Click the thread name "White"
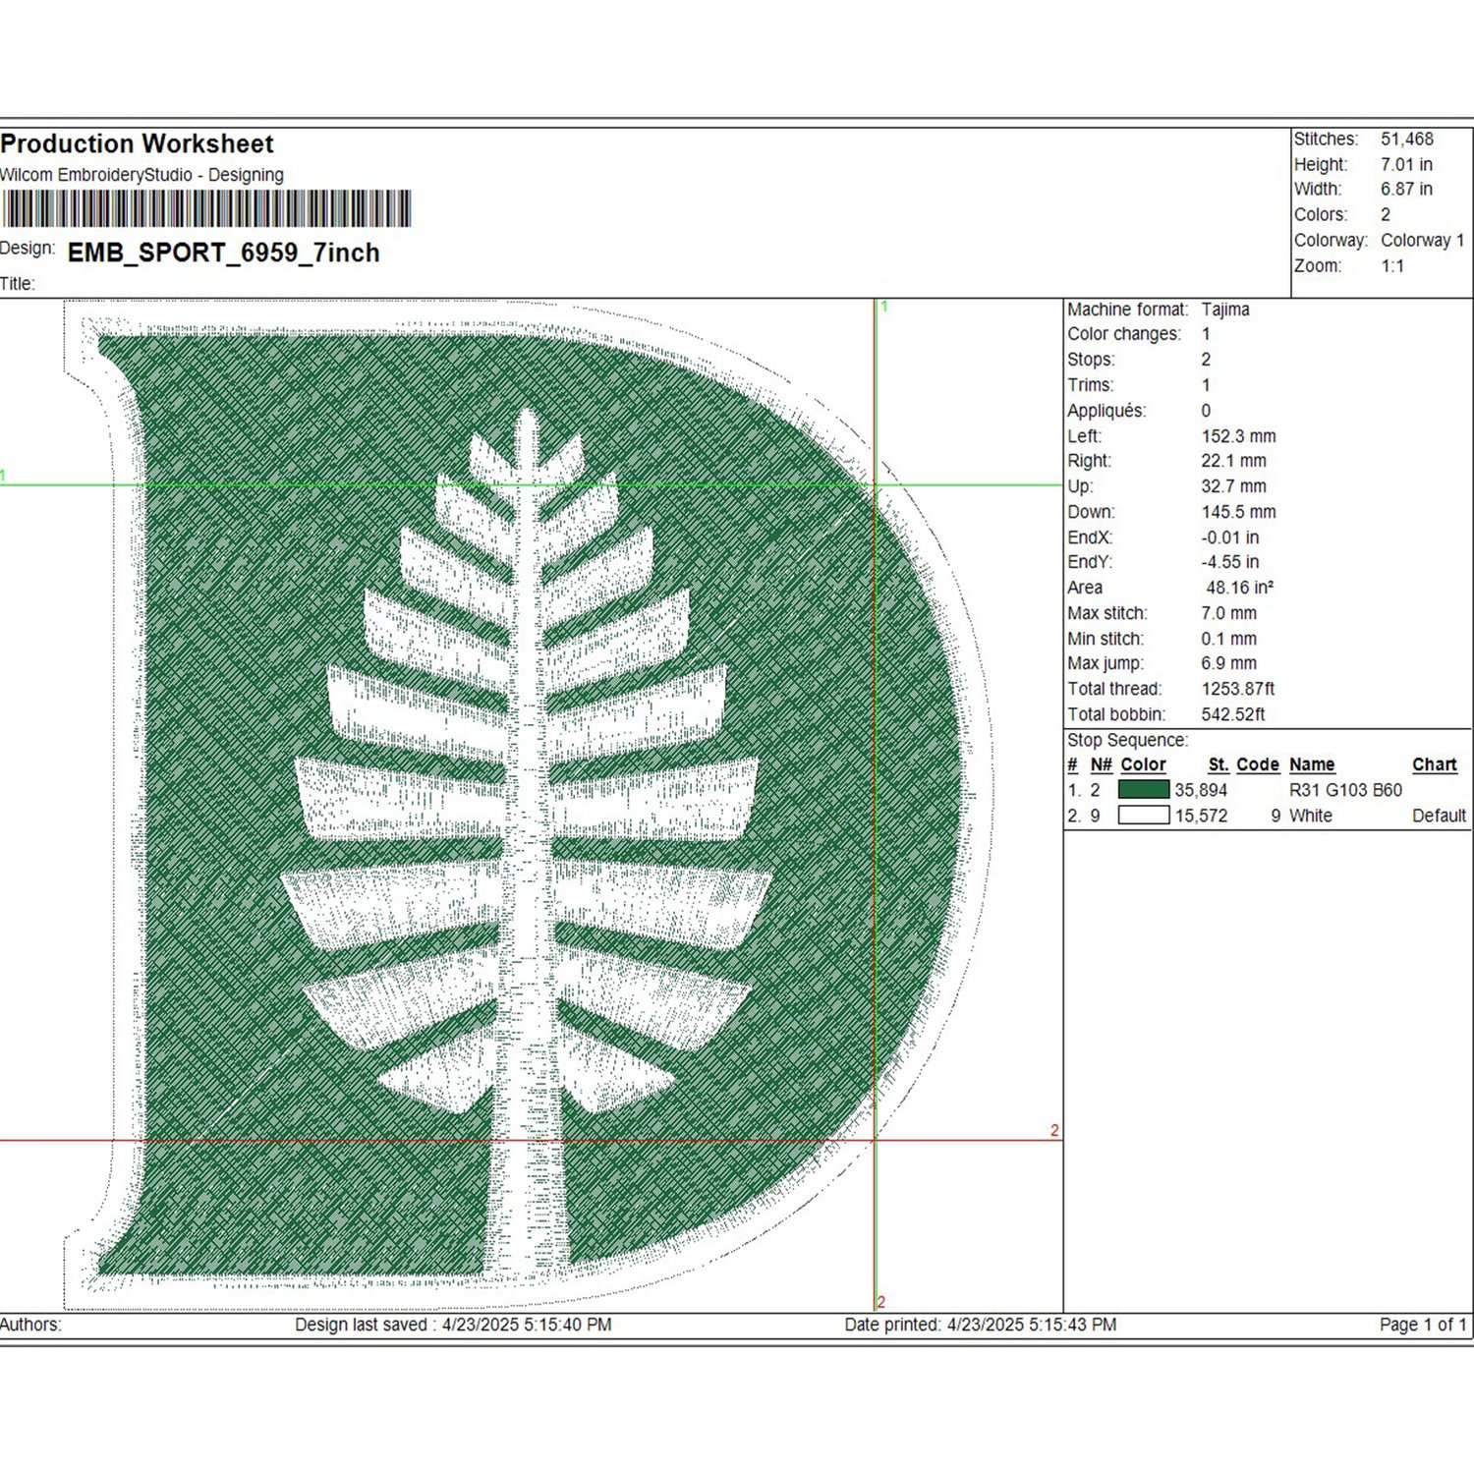Screen dimensions: 1474x1469 coord(1311,816)
